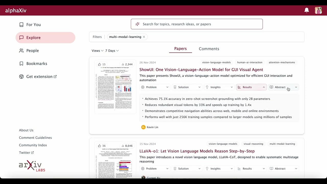Expand LLaVA-o1 Problem section
The image size is (327, 184).
pos(155,169)
